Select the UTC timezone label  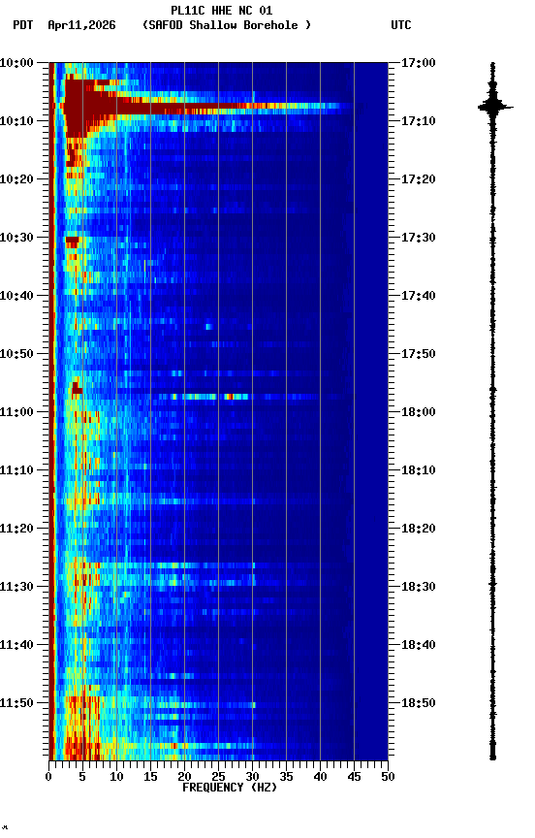point(401,25)
